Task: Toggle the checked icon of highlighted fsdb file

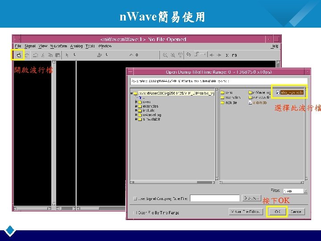Action: coord(278,92)
